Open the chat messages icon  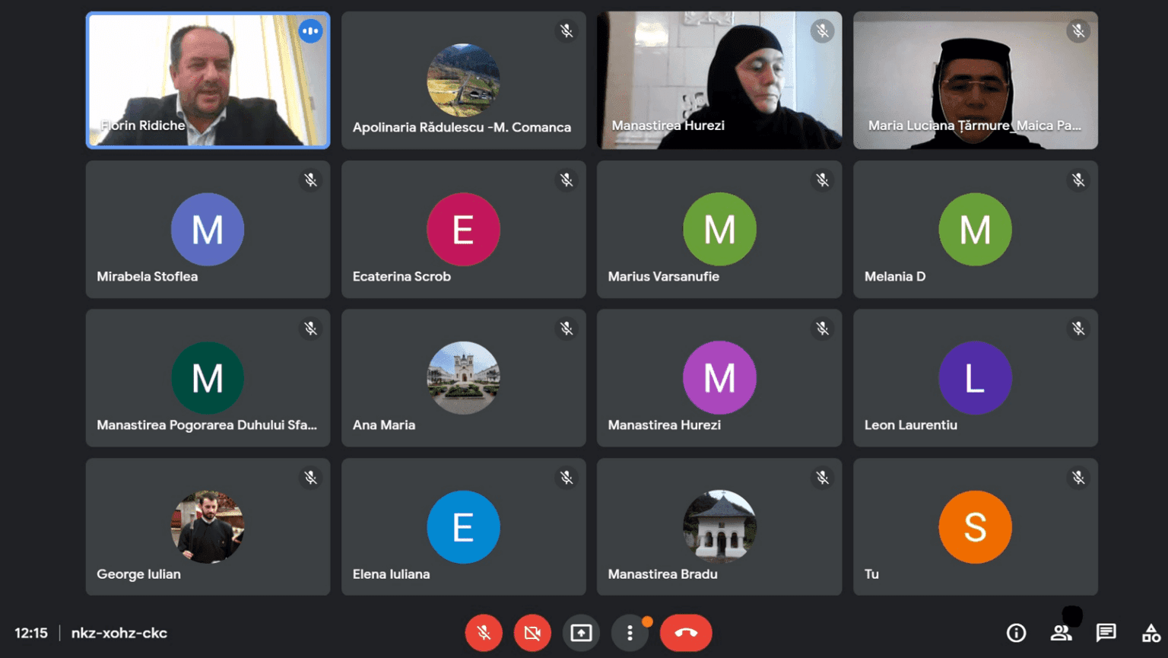1106,633
